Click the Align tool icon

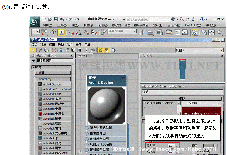[150, 32]
